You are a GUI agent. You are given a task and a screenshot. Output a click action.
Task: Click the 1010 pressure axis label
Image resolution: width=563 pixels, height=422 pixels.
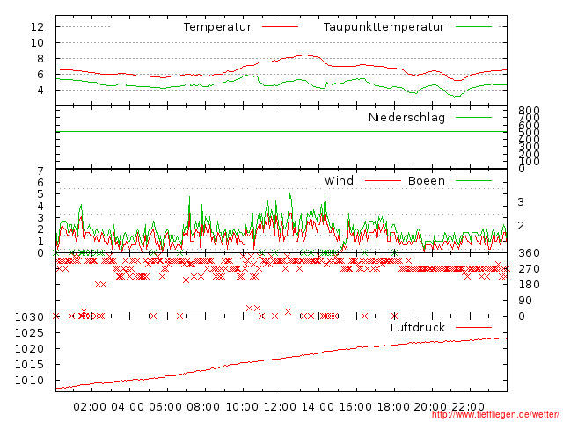tap(29, 381)
